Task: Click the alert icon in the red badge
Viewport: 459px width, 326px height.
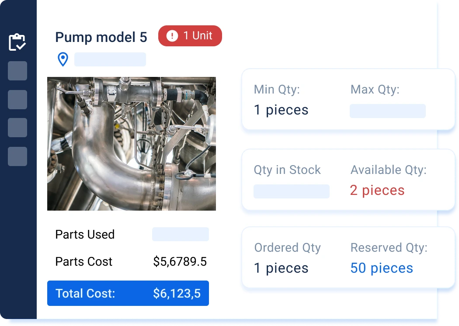Action: click(172, 36)
